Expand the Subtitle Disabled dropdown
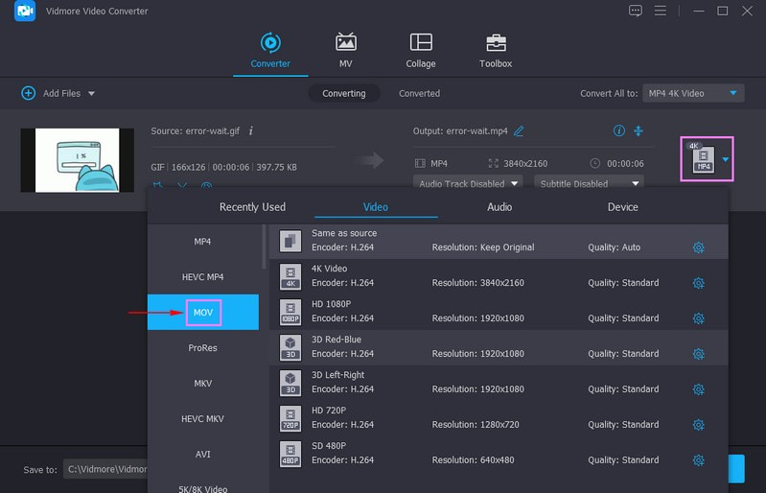766x493 pixels. 589,183
